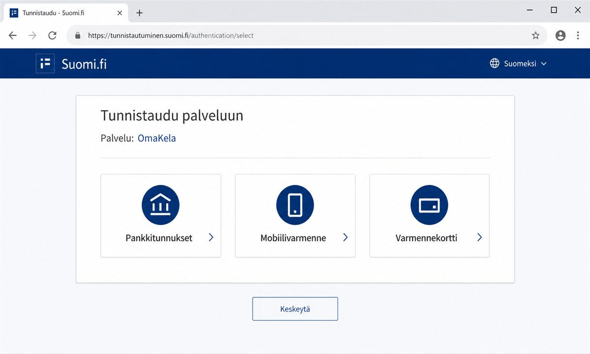Go back with the browser back arrow

click(x=13, y=35)
